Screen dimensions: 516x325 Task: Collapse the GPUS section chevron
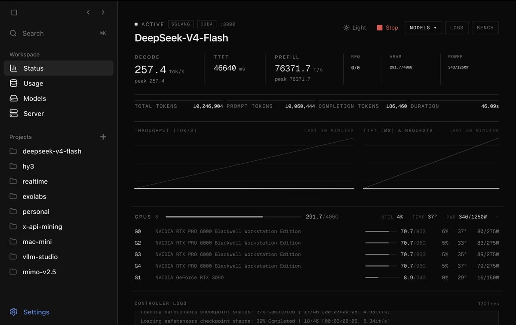tap(498, 217)
